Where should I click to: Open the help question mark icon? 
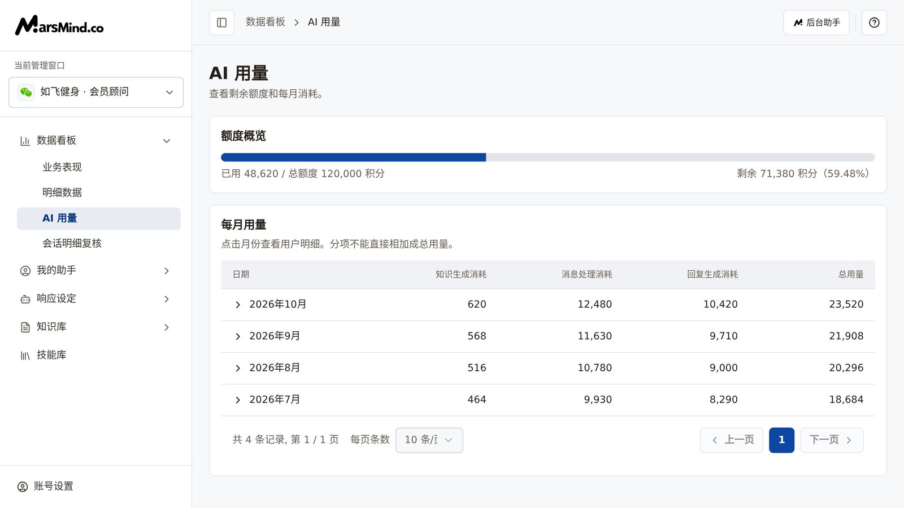coord(874,23)
